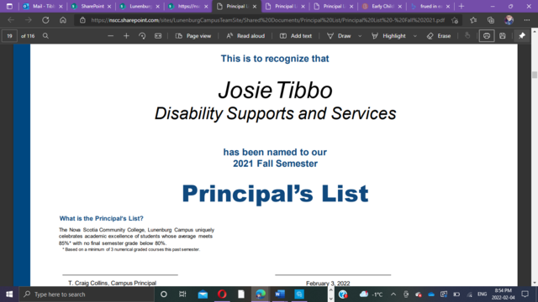Switch to the SharePoint browser tab
538x302 pixels.
pyautogui.click(x=92, y=6)
